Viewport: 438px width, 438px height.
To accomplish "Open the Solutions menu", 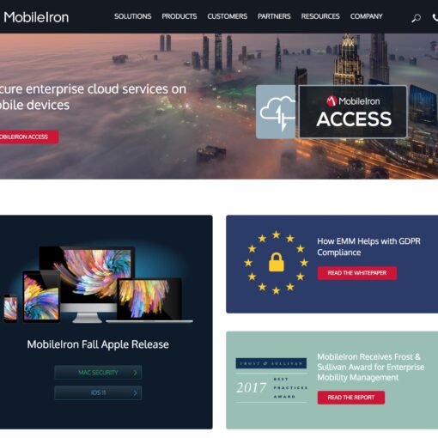I will pos(133,16).
